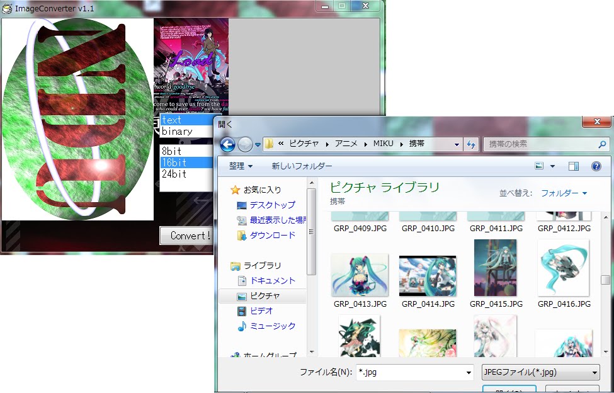
Task: Click the アニメ breadcrumb in address bar
Action: 346,144
